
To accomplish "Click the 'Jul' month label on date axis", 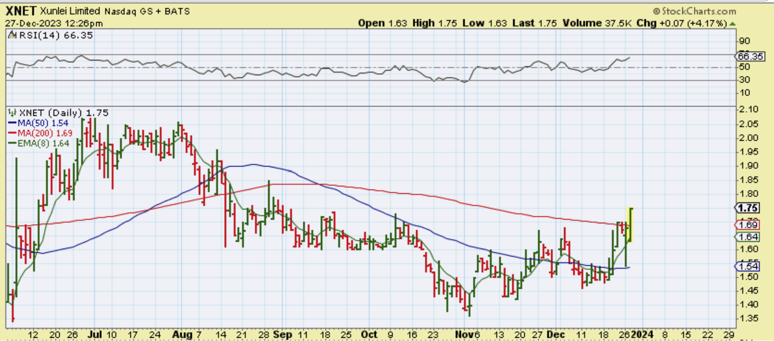I will pyautogui.click(x=95, y=334).
